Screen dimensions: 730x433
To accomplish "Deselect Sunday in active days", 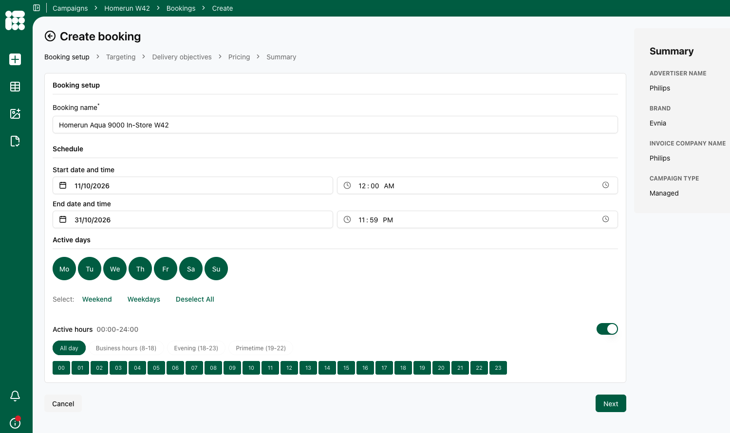I will pos(216,269).
